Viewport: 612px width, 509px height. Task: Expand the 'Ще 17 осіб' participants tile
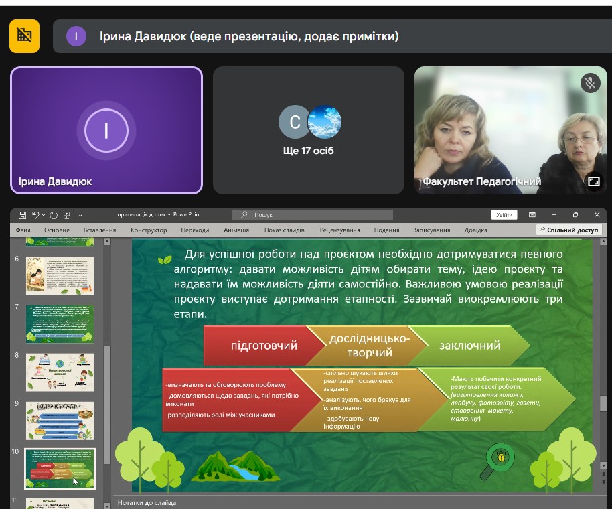(308, 131)
